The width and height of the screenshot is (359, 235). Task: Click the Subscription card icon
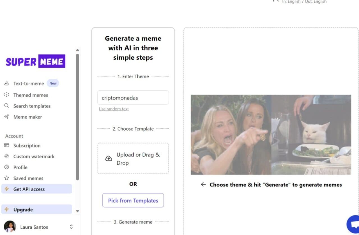coord(7,145)
